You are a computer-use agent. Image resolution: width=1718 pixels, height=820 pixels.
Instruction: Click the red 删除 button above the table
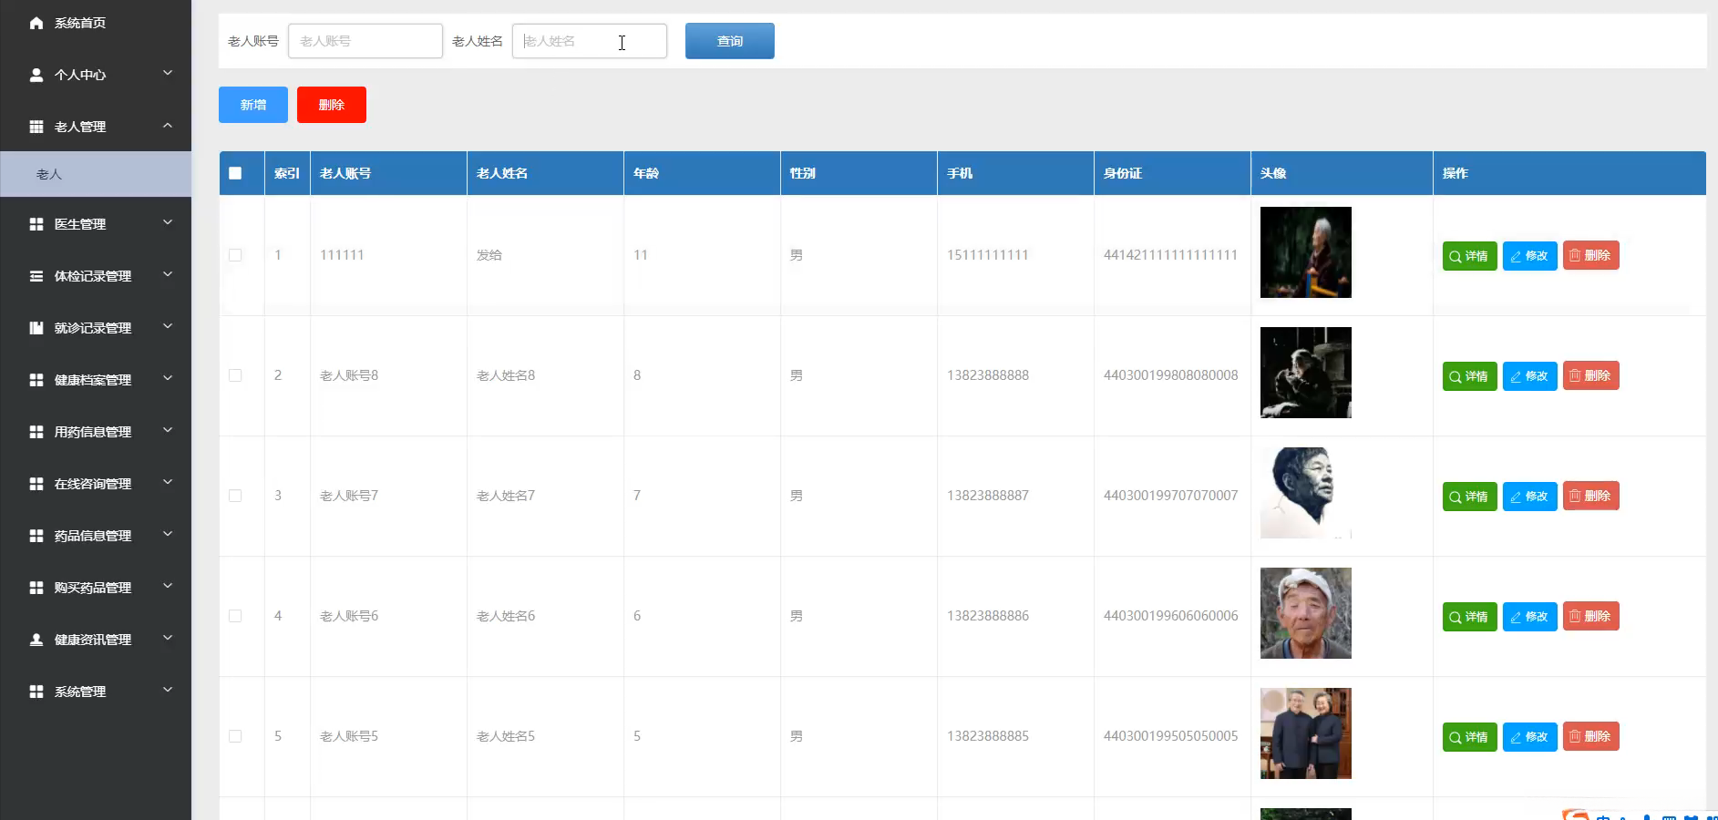pos(332,105)
